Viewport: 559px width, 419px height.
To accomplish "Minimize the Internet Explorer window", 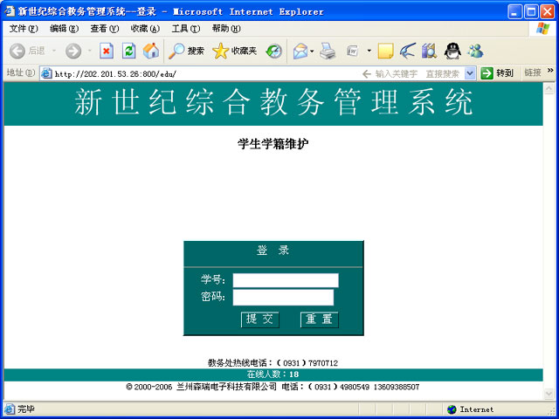I will [x=514, y=11].
